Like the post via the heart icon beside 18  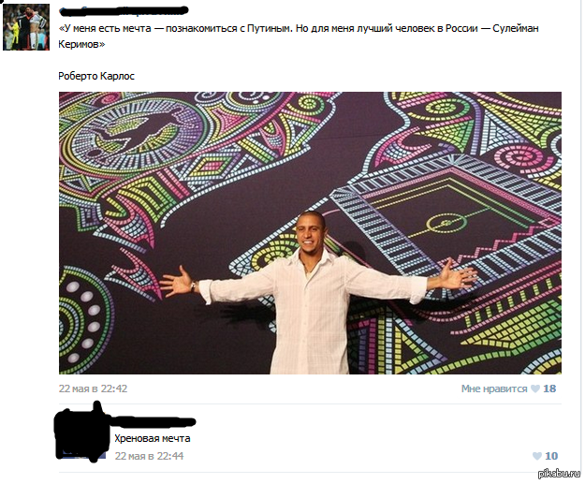pyautogui.click(x=534, y=389)
